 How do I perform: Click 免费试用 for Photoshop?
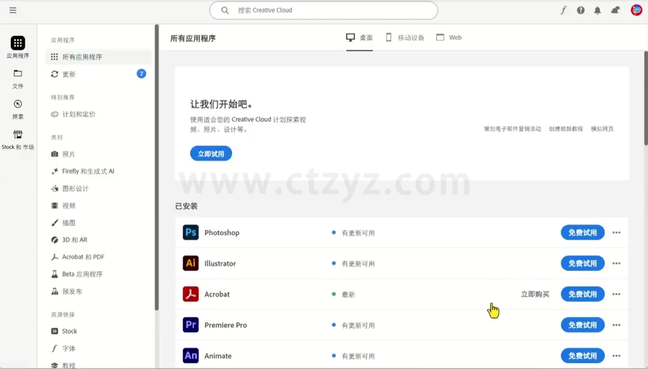point(583,233)
